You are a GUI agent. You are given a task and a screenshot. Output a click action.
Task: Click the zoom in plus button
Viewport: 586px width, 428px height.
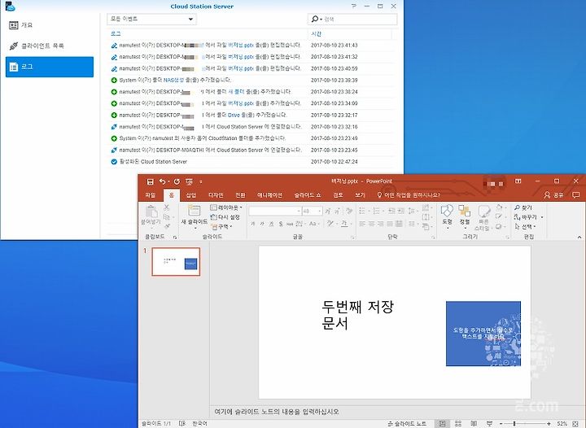click(x=549, y=423)
